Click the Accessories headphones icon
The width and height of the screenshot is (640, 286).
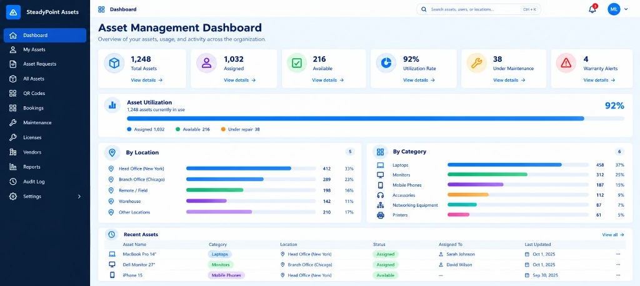click(x=381, y=195)
